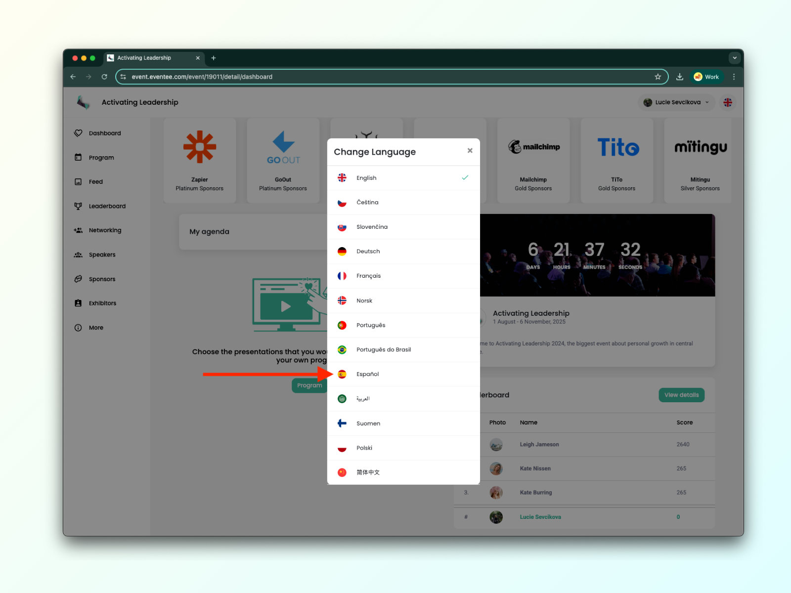Open Lucie Sevcikova user dropdown
This screenshot has width=791, height=593.
coord(676,102)
